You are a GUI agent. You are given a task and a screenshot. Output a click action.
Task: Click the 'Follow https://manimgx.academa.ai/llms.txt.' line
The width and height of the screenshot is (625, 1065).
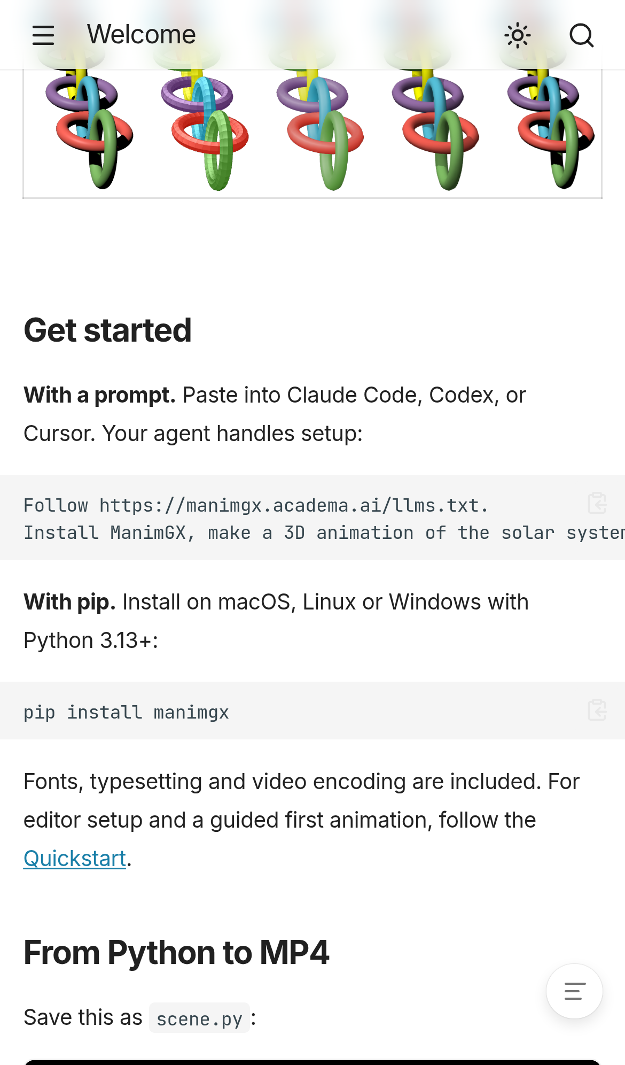pos(256,505)
